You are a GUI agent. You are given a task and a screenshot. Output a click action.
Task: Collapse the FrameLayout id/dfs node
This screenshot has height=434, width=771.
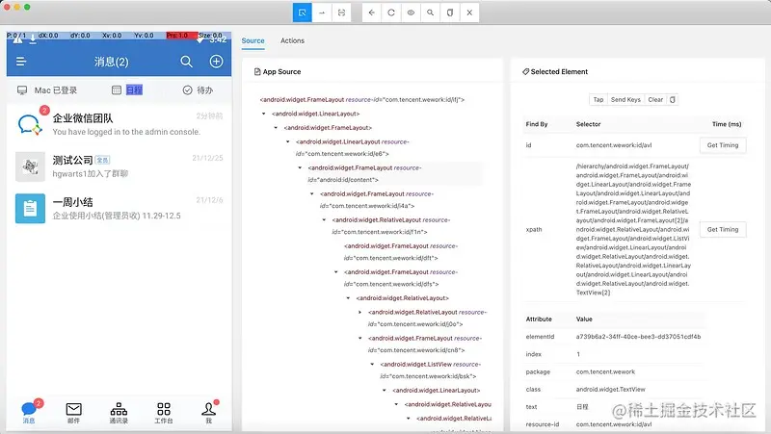pos(335,272)
